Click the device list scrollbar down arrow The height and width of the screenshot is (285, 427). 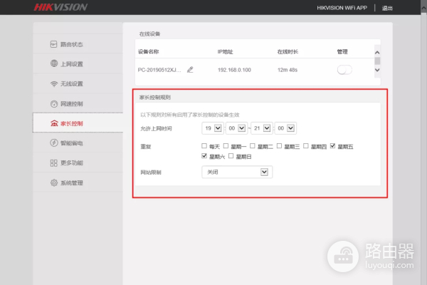pyautogui.click(x=377, y=70)
